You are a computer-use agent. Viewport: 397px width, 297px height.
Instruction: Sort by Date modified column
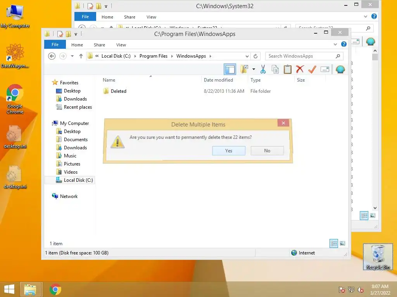[x=218, y=80]
